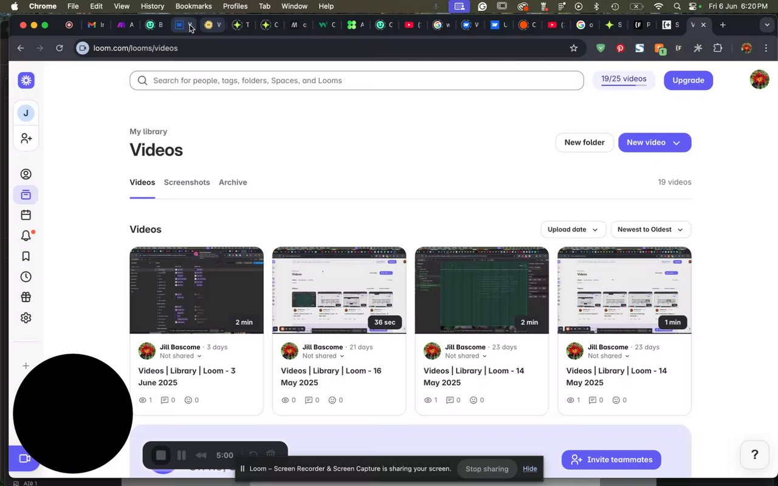Open the File menu
This screenshot has width=778, height=486.
pos(73,6)
